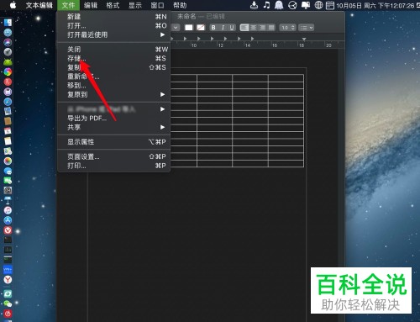
Task: Open the 文本编辑 application menu
Action: pyautogui.click(x=39, y=5)
